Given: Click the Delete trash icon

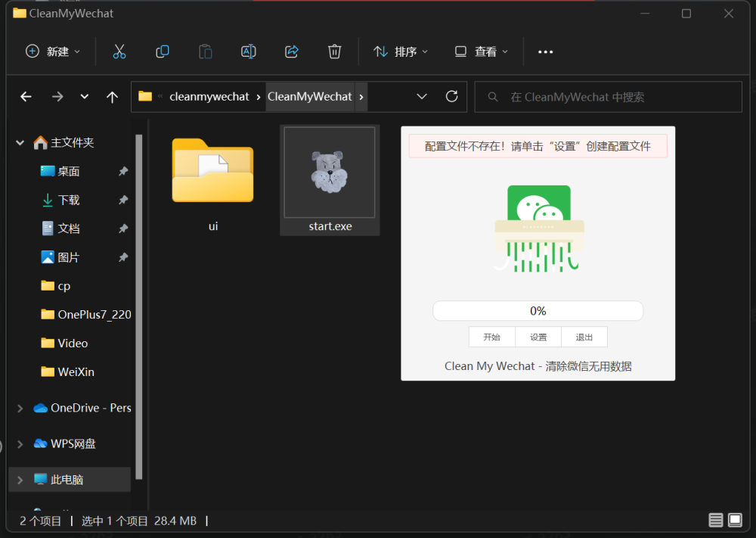Looking at the screenshot, I should pos(335,51).
